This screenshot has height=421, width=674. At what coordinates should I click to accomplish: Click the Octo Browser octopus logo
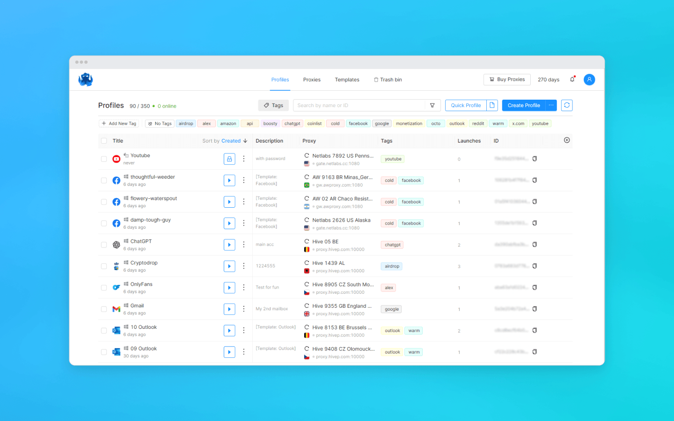click(86, 80)
